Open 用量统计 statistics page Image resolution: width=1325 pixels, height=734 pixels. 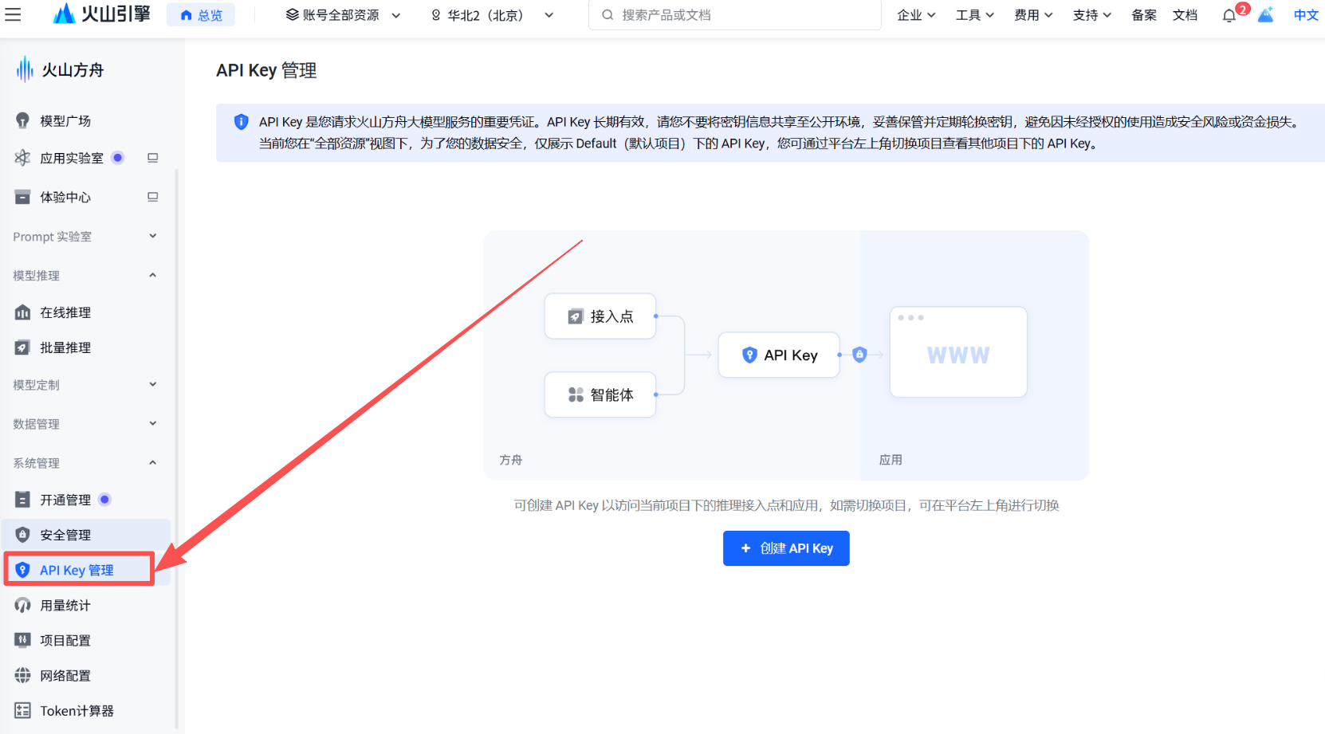pos(65,604)
